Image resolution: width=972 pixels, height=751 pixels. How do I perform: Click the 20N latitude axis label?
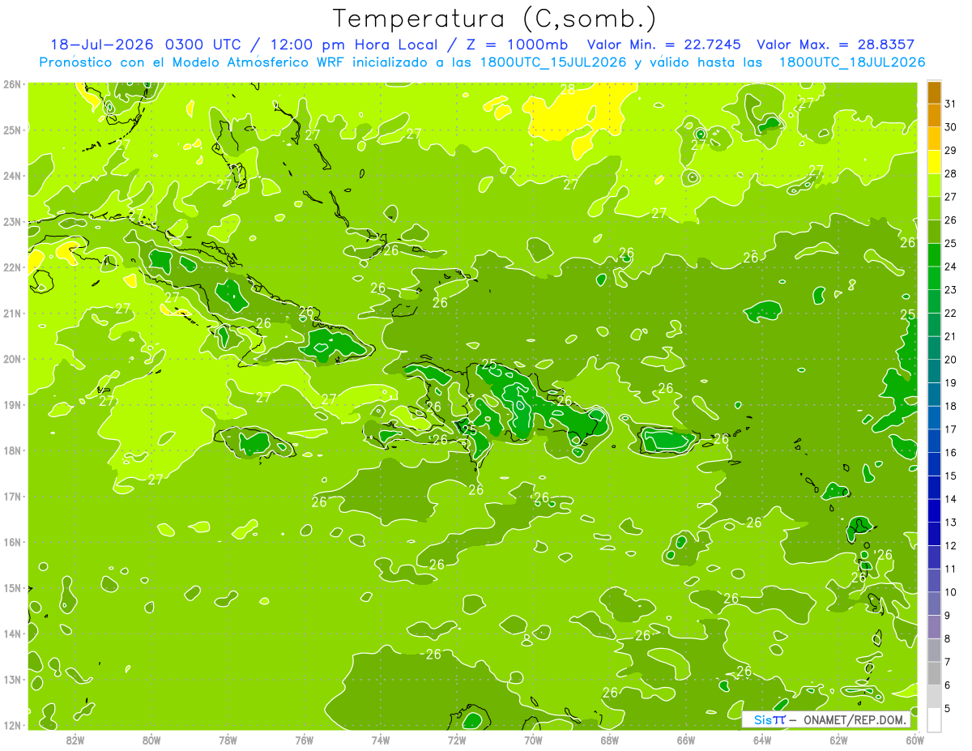(x=11, y=359)
